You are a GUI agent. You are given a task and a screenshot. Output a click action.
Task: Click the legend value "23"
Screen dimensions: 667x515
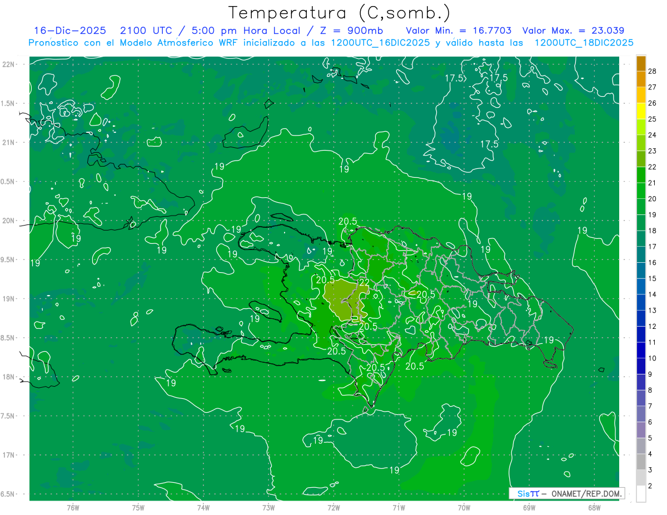pyautogui.click(x=653, y=151)
